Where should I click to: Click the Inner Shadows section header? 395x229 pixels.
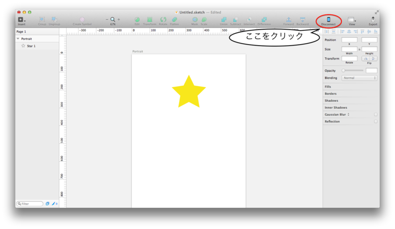(x=336, y=107)
